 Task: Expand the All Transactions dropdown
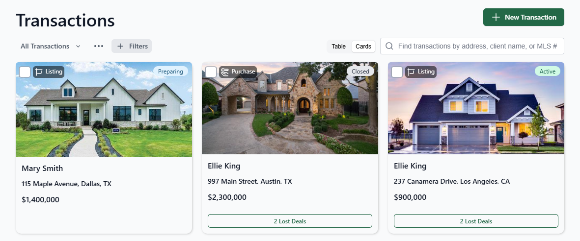point(51,46)
